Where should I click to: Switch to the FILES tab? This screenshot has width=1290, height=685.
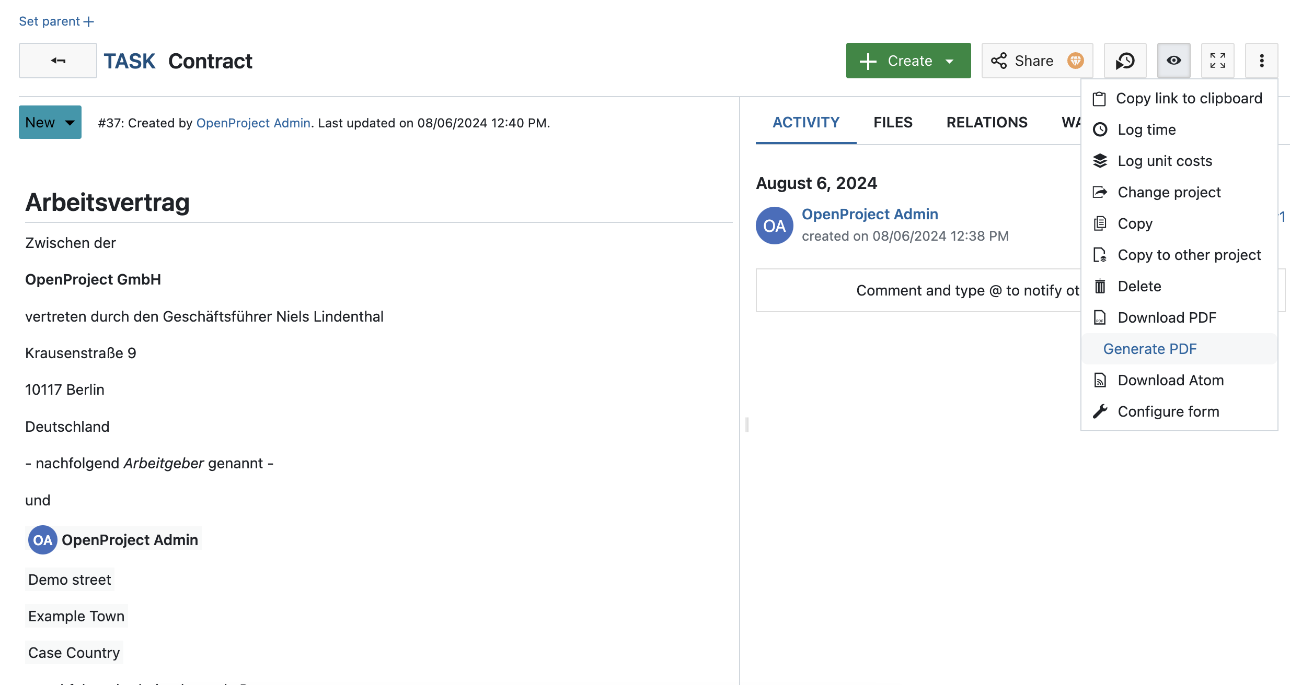tap(892, 122)
